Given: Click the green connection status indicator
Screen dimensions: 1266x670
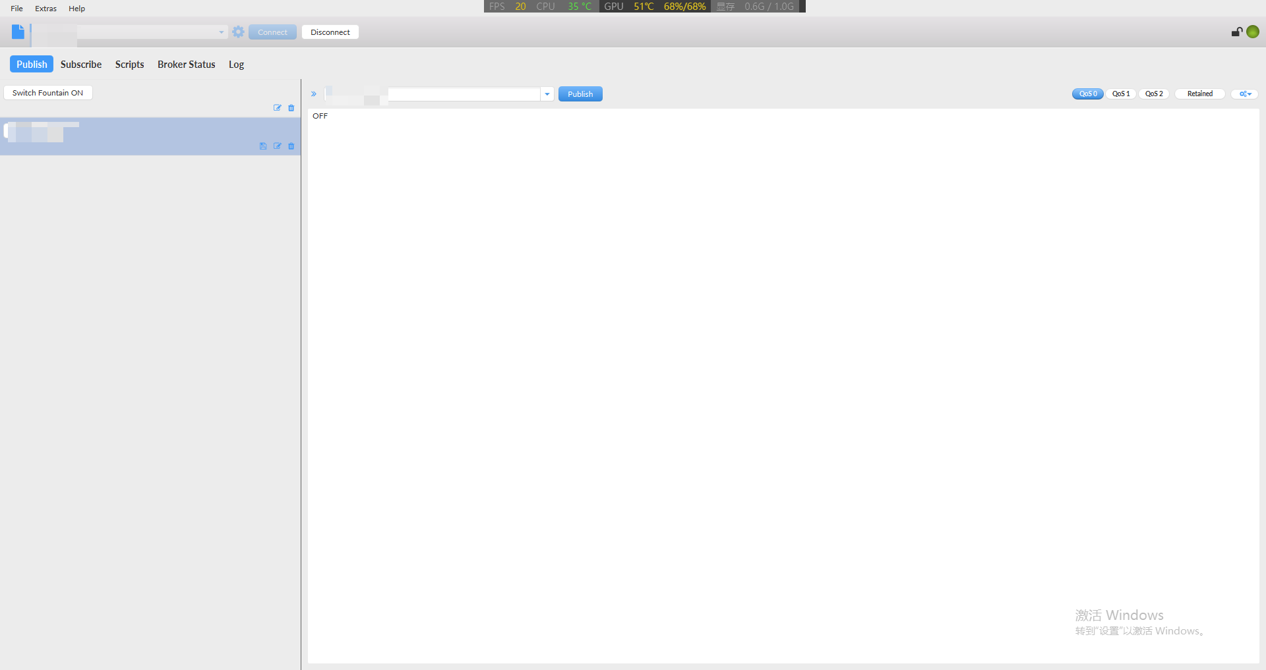Looking at the screenshot, I should [1253, 32].
